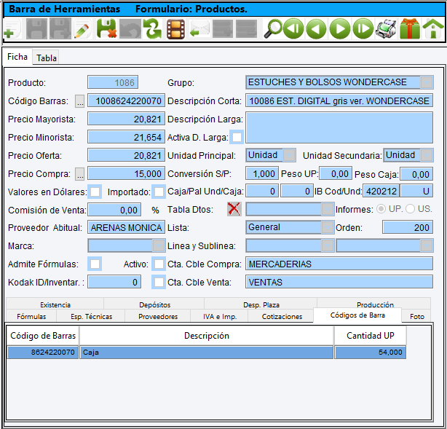Open the Proveedores tab

tap(158, 317)
